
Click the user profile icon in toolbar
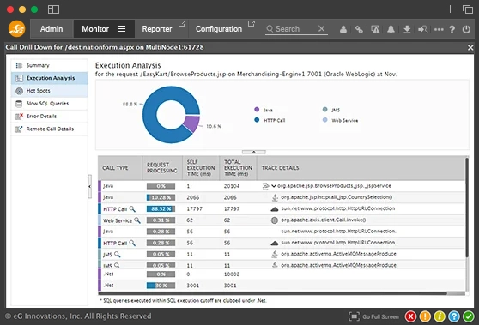point(343,29)
